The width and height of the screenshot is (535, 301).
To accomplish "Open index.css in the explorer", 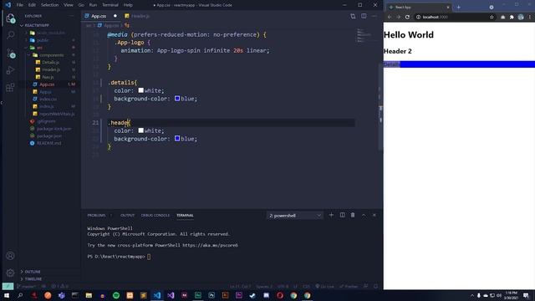I will click(x=48, y=99).
